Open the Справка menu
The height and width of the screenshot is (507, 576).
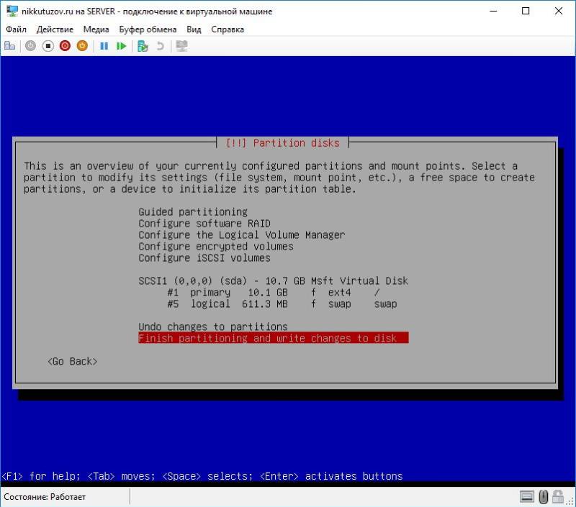pyautogui.click(x=228, y=29)
